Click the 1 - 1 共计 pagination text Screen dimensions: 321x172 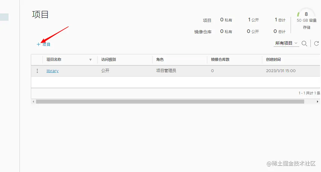(x=309, y=93)
